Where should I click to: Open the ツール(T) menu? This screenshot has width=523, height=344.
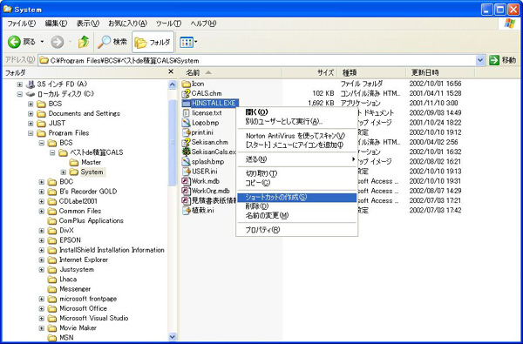tap(168, 24)
